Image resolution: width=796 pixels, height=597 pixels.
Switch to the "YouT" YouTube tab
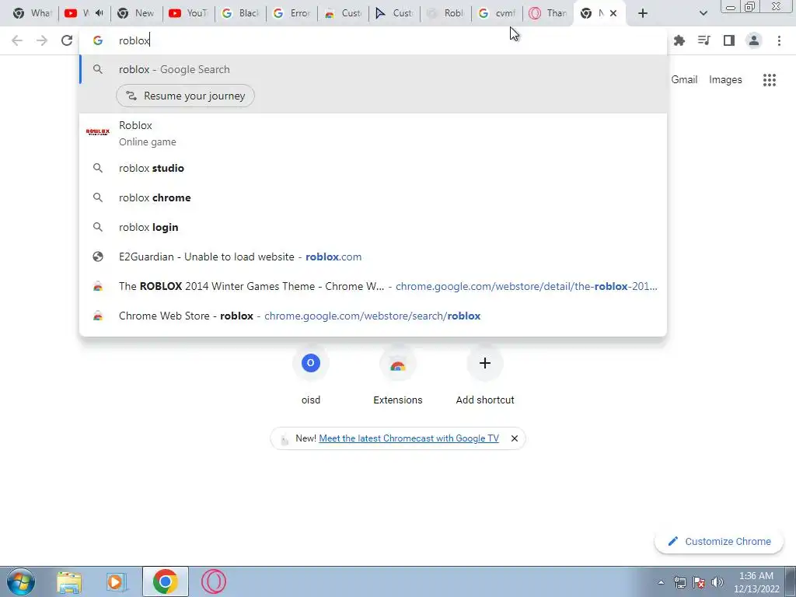pos(188,13)
